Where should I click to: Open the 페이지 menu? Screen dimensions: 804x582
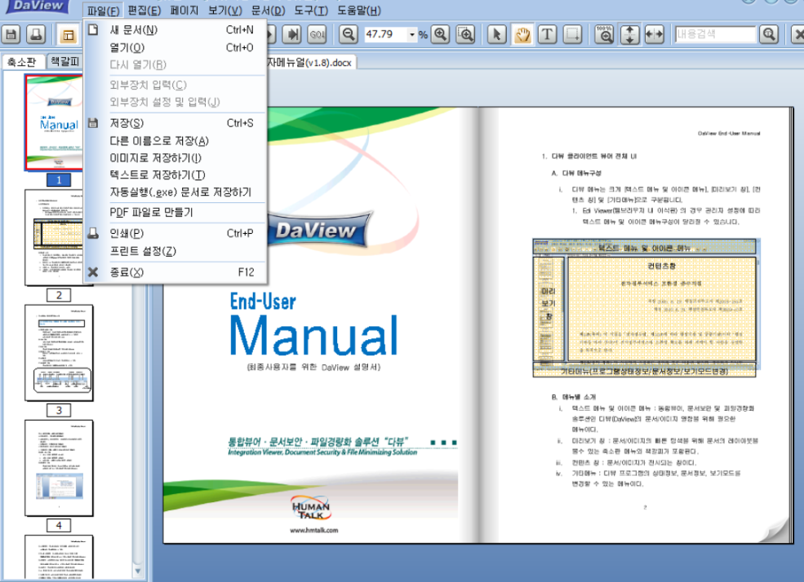point(184,11)
